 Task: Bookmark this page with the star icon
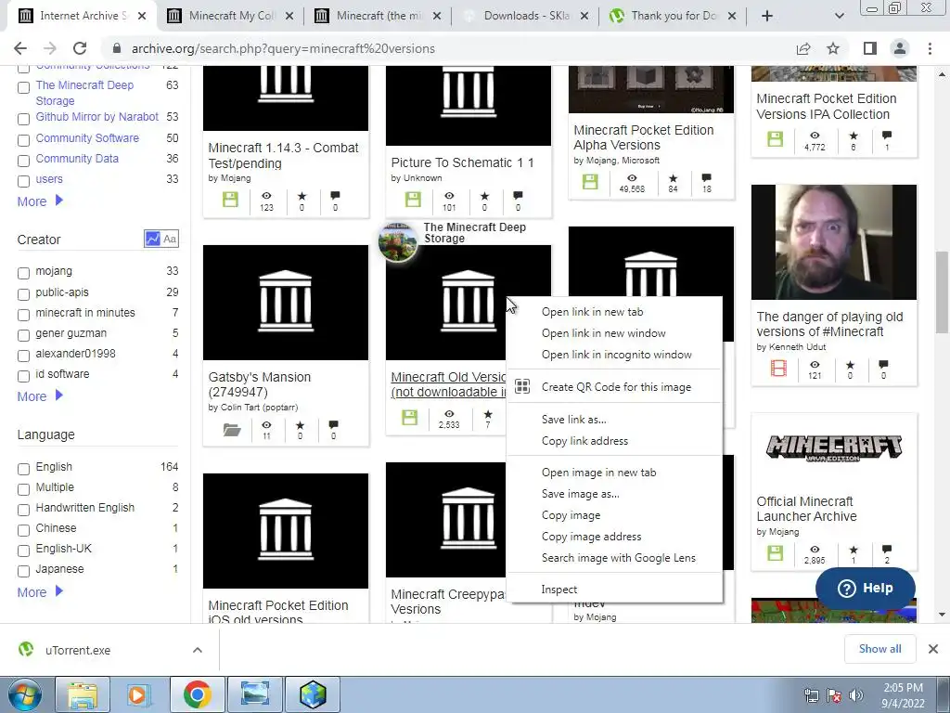(833, 48)
